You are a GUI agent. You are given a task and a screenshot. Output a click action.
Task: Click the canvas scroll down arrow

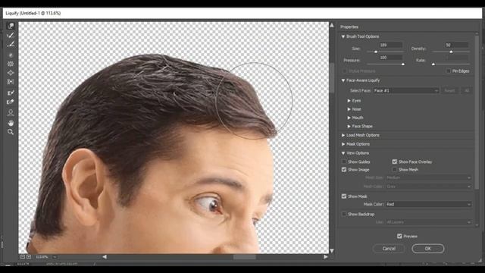332,251
